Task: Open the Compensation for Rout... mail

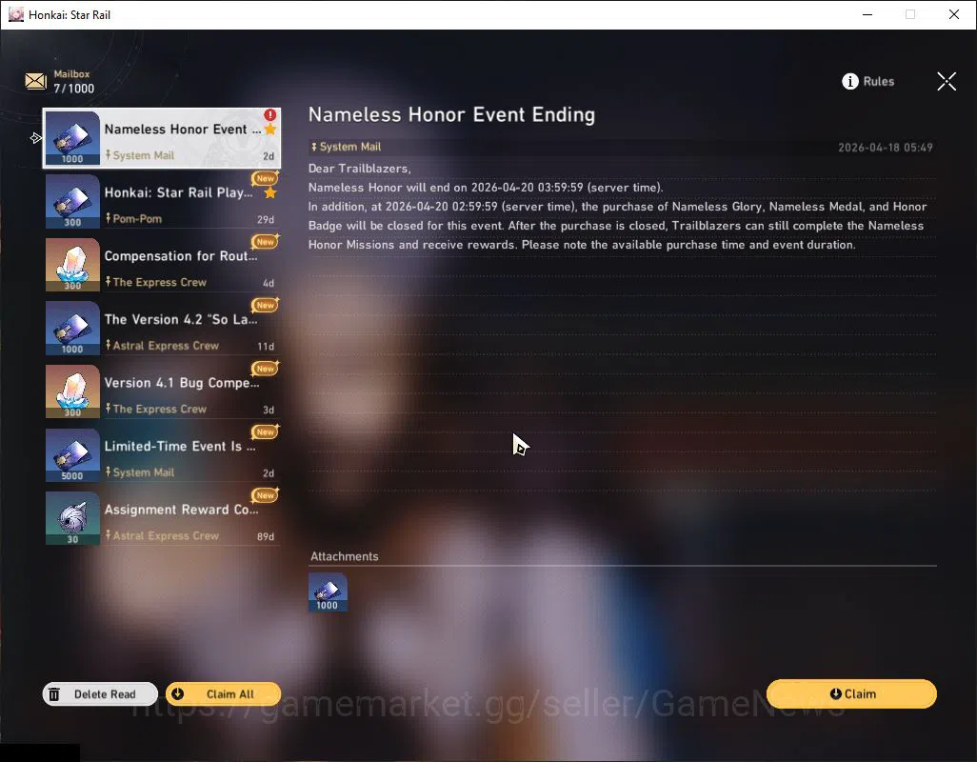Action: (x=162, y=265)
